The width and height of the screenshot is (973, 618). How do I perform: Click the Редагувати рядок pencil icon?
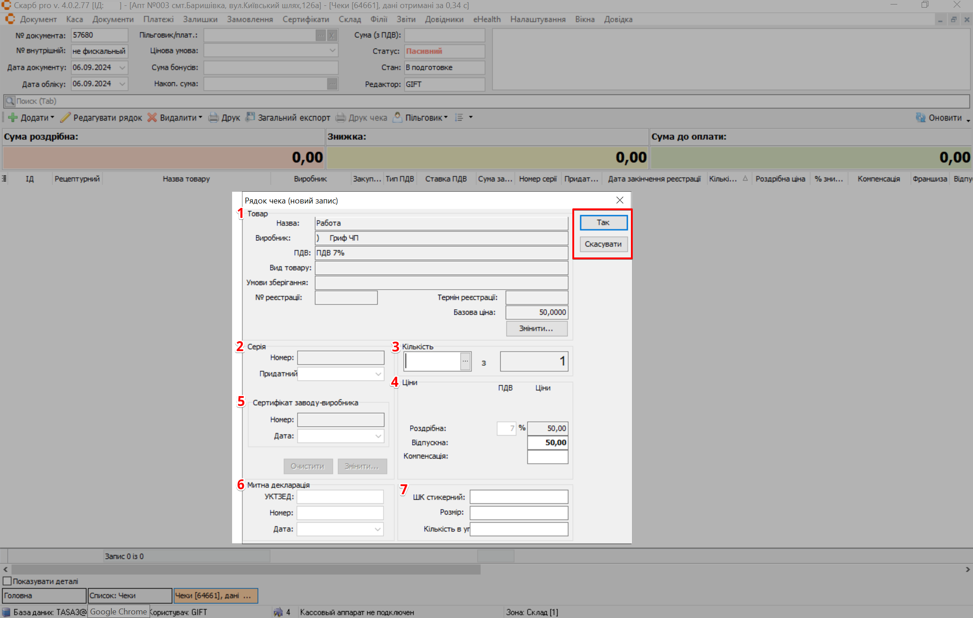point(66,117)
